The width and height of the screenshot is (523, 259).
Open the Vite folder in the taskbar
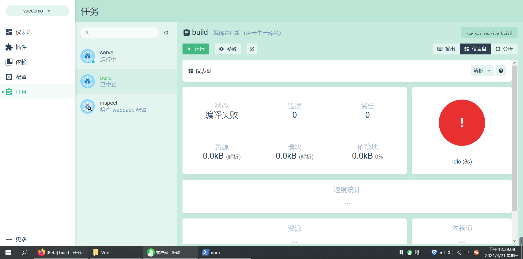coord(116,252)
